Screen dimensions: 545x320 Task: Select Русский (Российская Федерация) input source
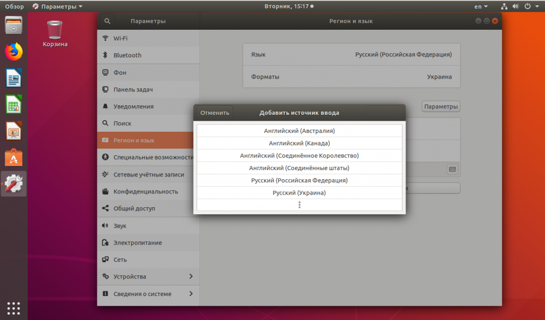click(x=299, y=180)
